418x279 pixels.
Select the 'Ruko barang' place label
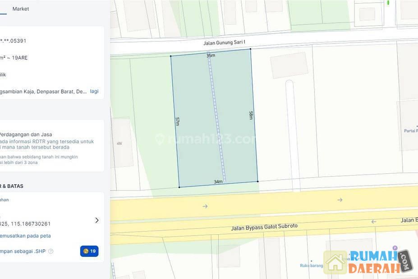click(312, 265)
